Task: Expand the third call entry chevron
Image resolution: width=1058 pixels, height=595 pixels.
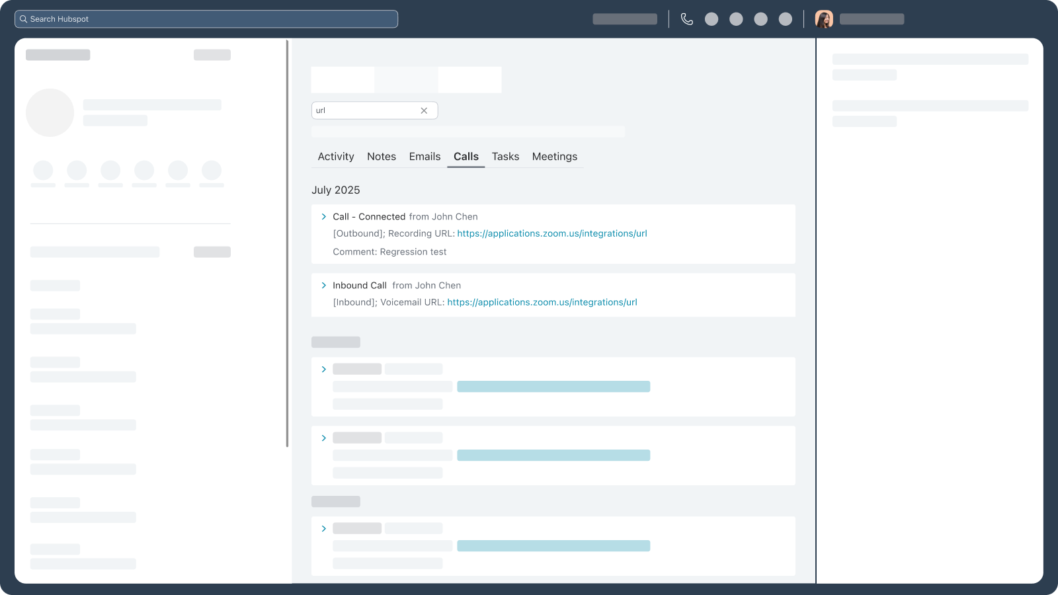Action: (324, 370)
